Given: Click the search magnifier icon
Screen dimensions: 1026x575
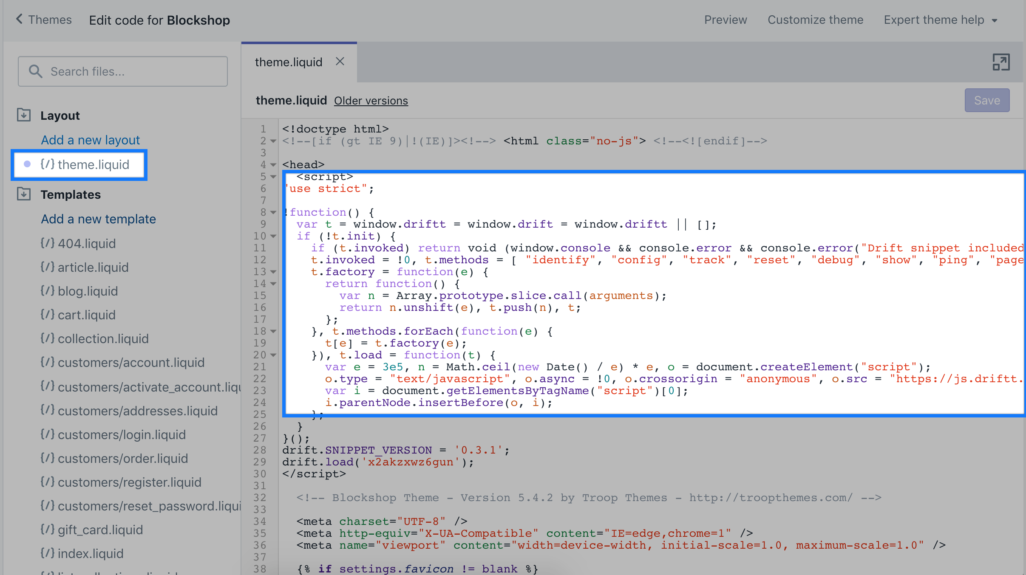Looking at the screenshot, I should pyautogui.click(x=35, y=71).
